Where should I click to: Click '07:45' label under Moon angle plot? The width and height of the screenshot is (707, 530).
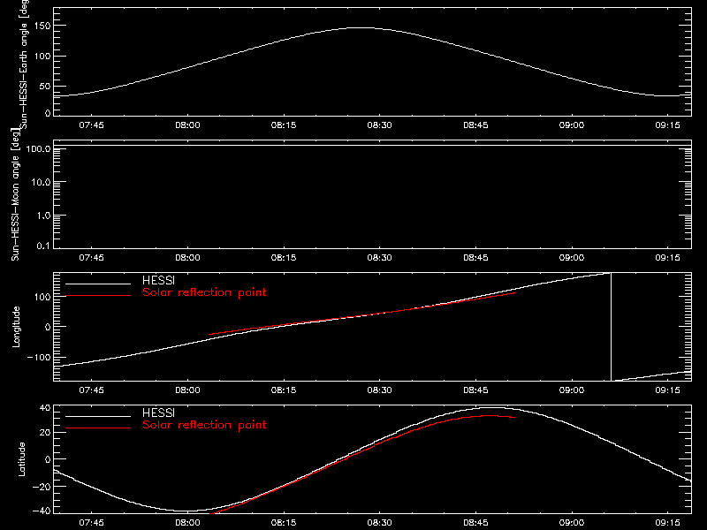coord(92,258)
